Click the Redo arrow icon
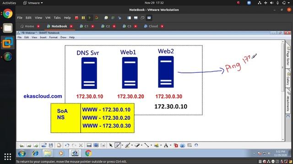293x164 pixels. 74,145
